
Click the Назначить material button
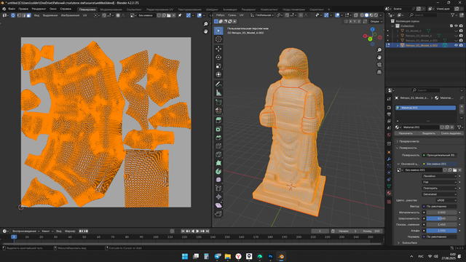click(406, 133)
